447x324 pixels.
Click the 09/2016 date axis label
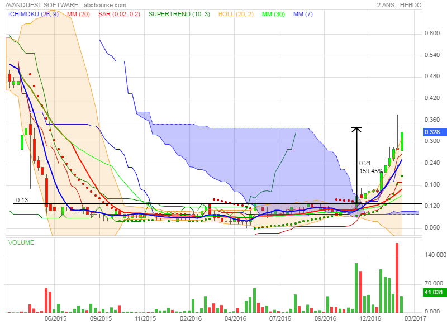[325, 318]
